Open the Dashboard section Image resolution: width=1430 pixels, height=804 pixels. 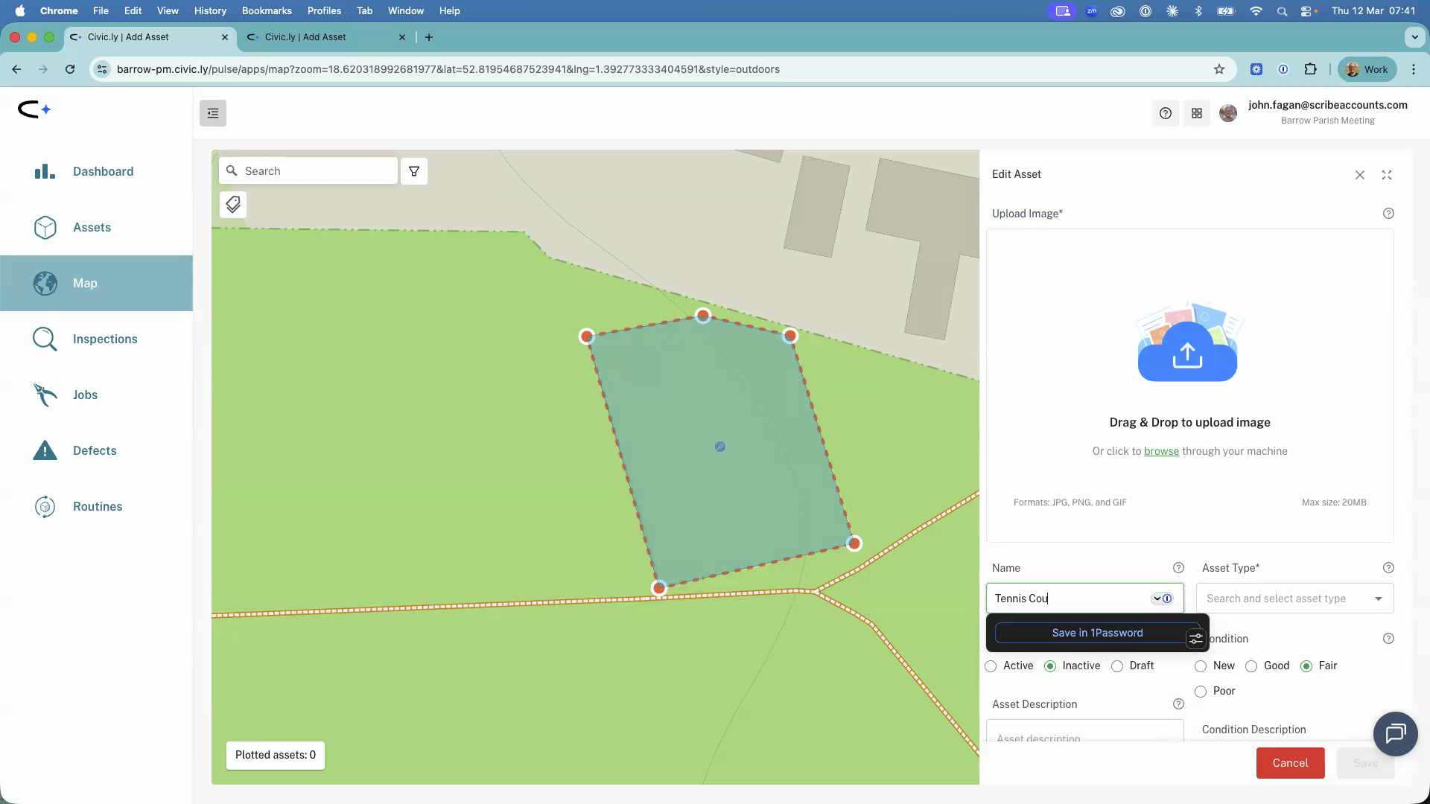pos(103,171)
